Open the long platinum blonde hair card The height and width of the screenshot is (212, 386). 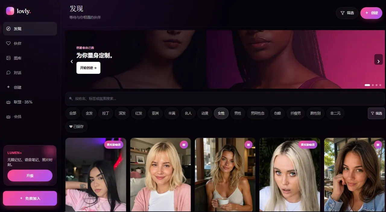[290, 175]
